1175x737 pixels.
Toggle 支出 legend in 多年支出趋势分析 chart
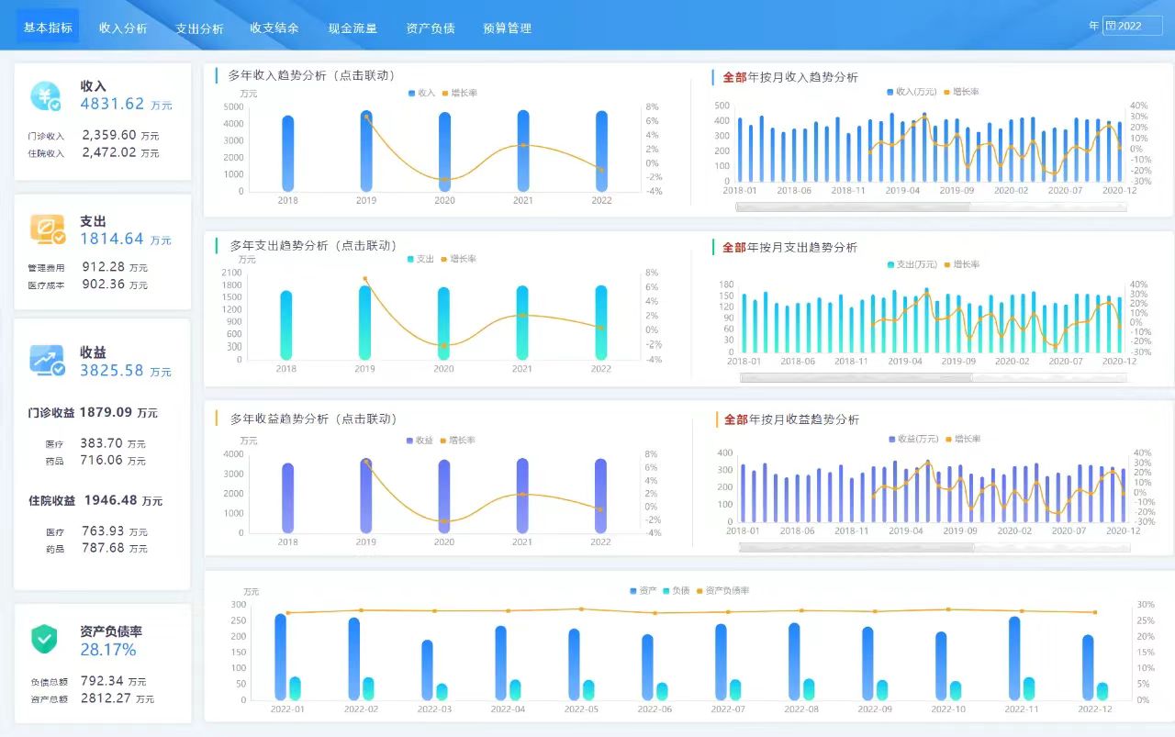point(420,259)
